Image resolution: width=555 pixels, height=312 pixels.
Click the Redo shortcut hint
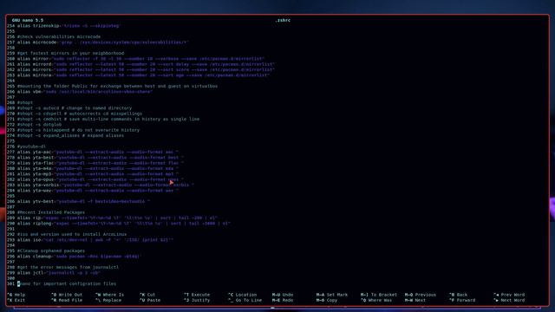[283, 301]
